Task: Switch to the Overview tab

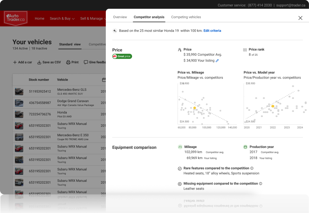Action: [x=120, y=17]
